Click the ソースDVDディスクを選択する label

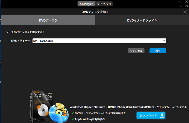click(x=25, y=32)
